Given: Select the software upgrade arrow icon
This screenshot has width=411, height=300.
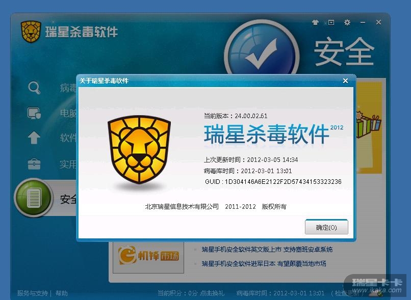Looking at the screenshot, I should point(34,138).
